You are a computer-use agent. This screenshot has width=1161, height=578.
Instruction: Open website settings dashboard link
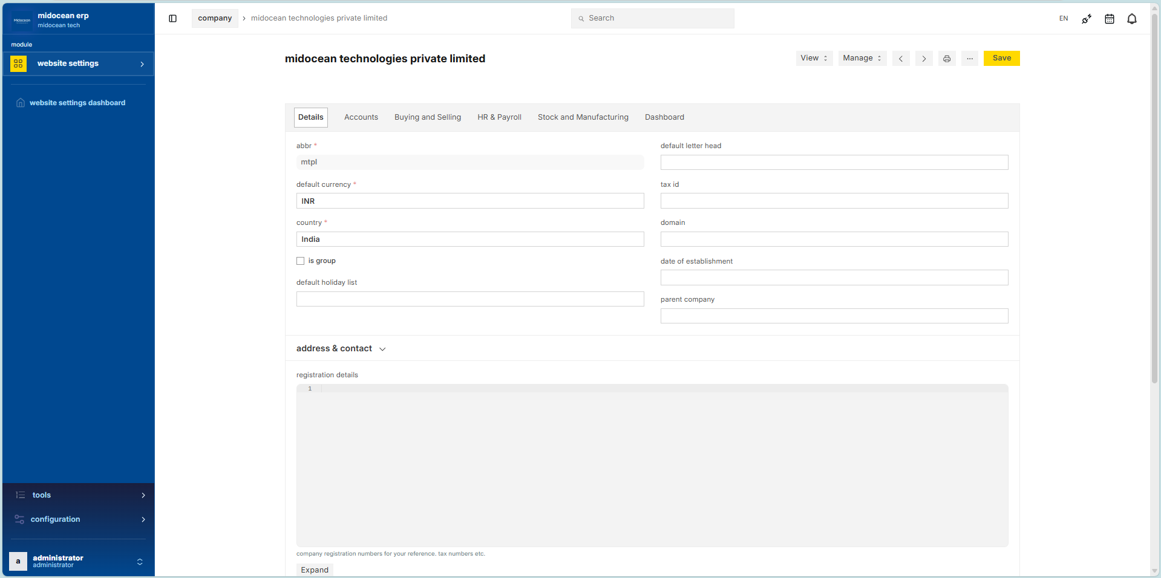pos(77,103)
